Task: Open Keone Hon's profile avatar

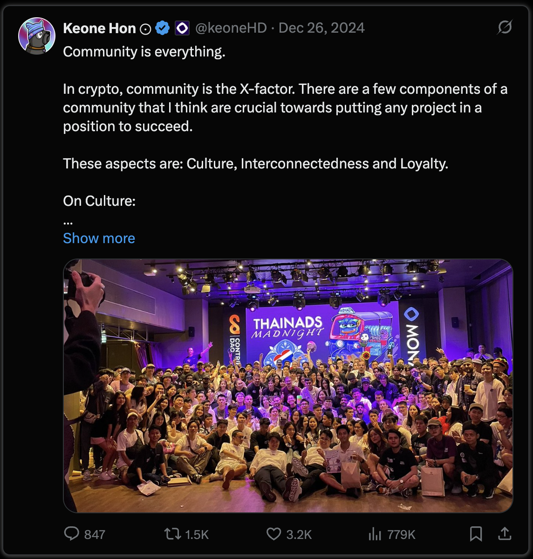Action: coord(37,35)
